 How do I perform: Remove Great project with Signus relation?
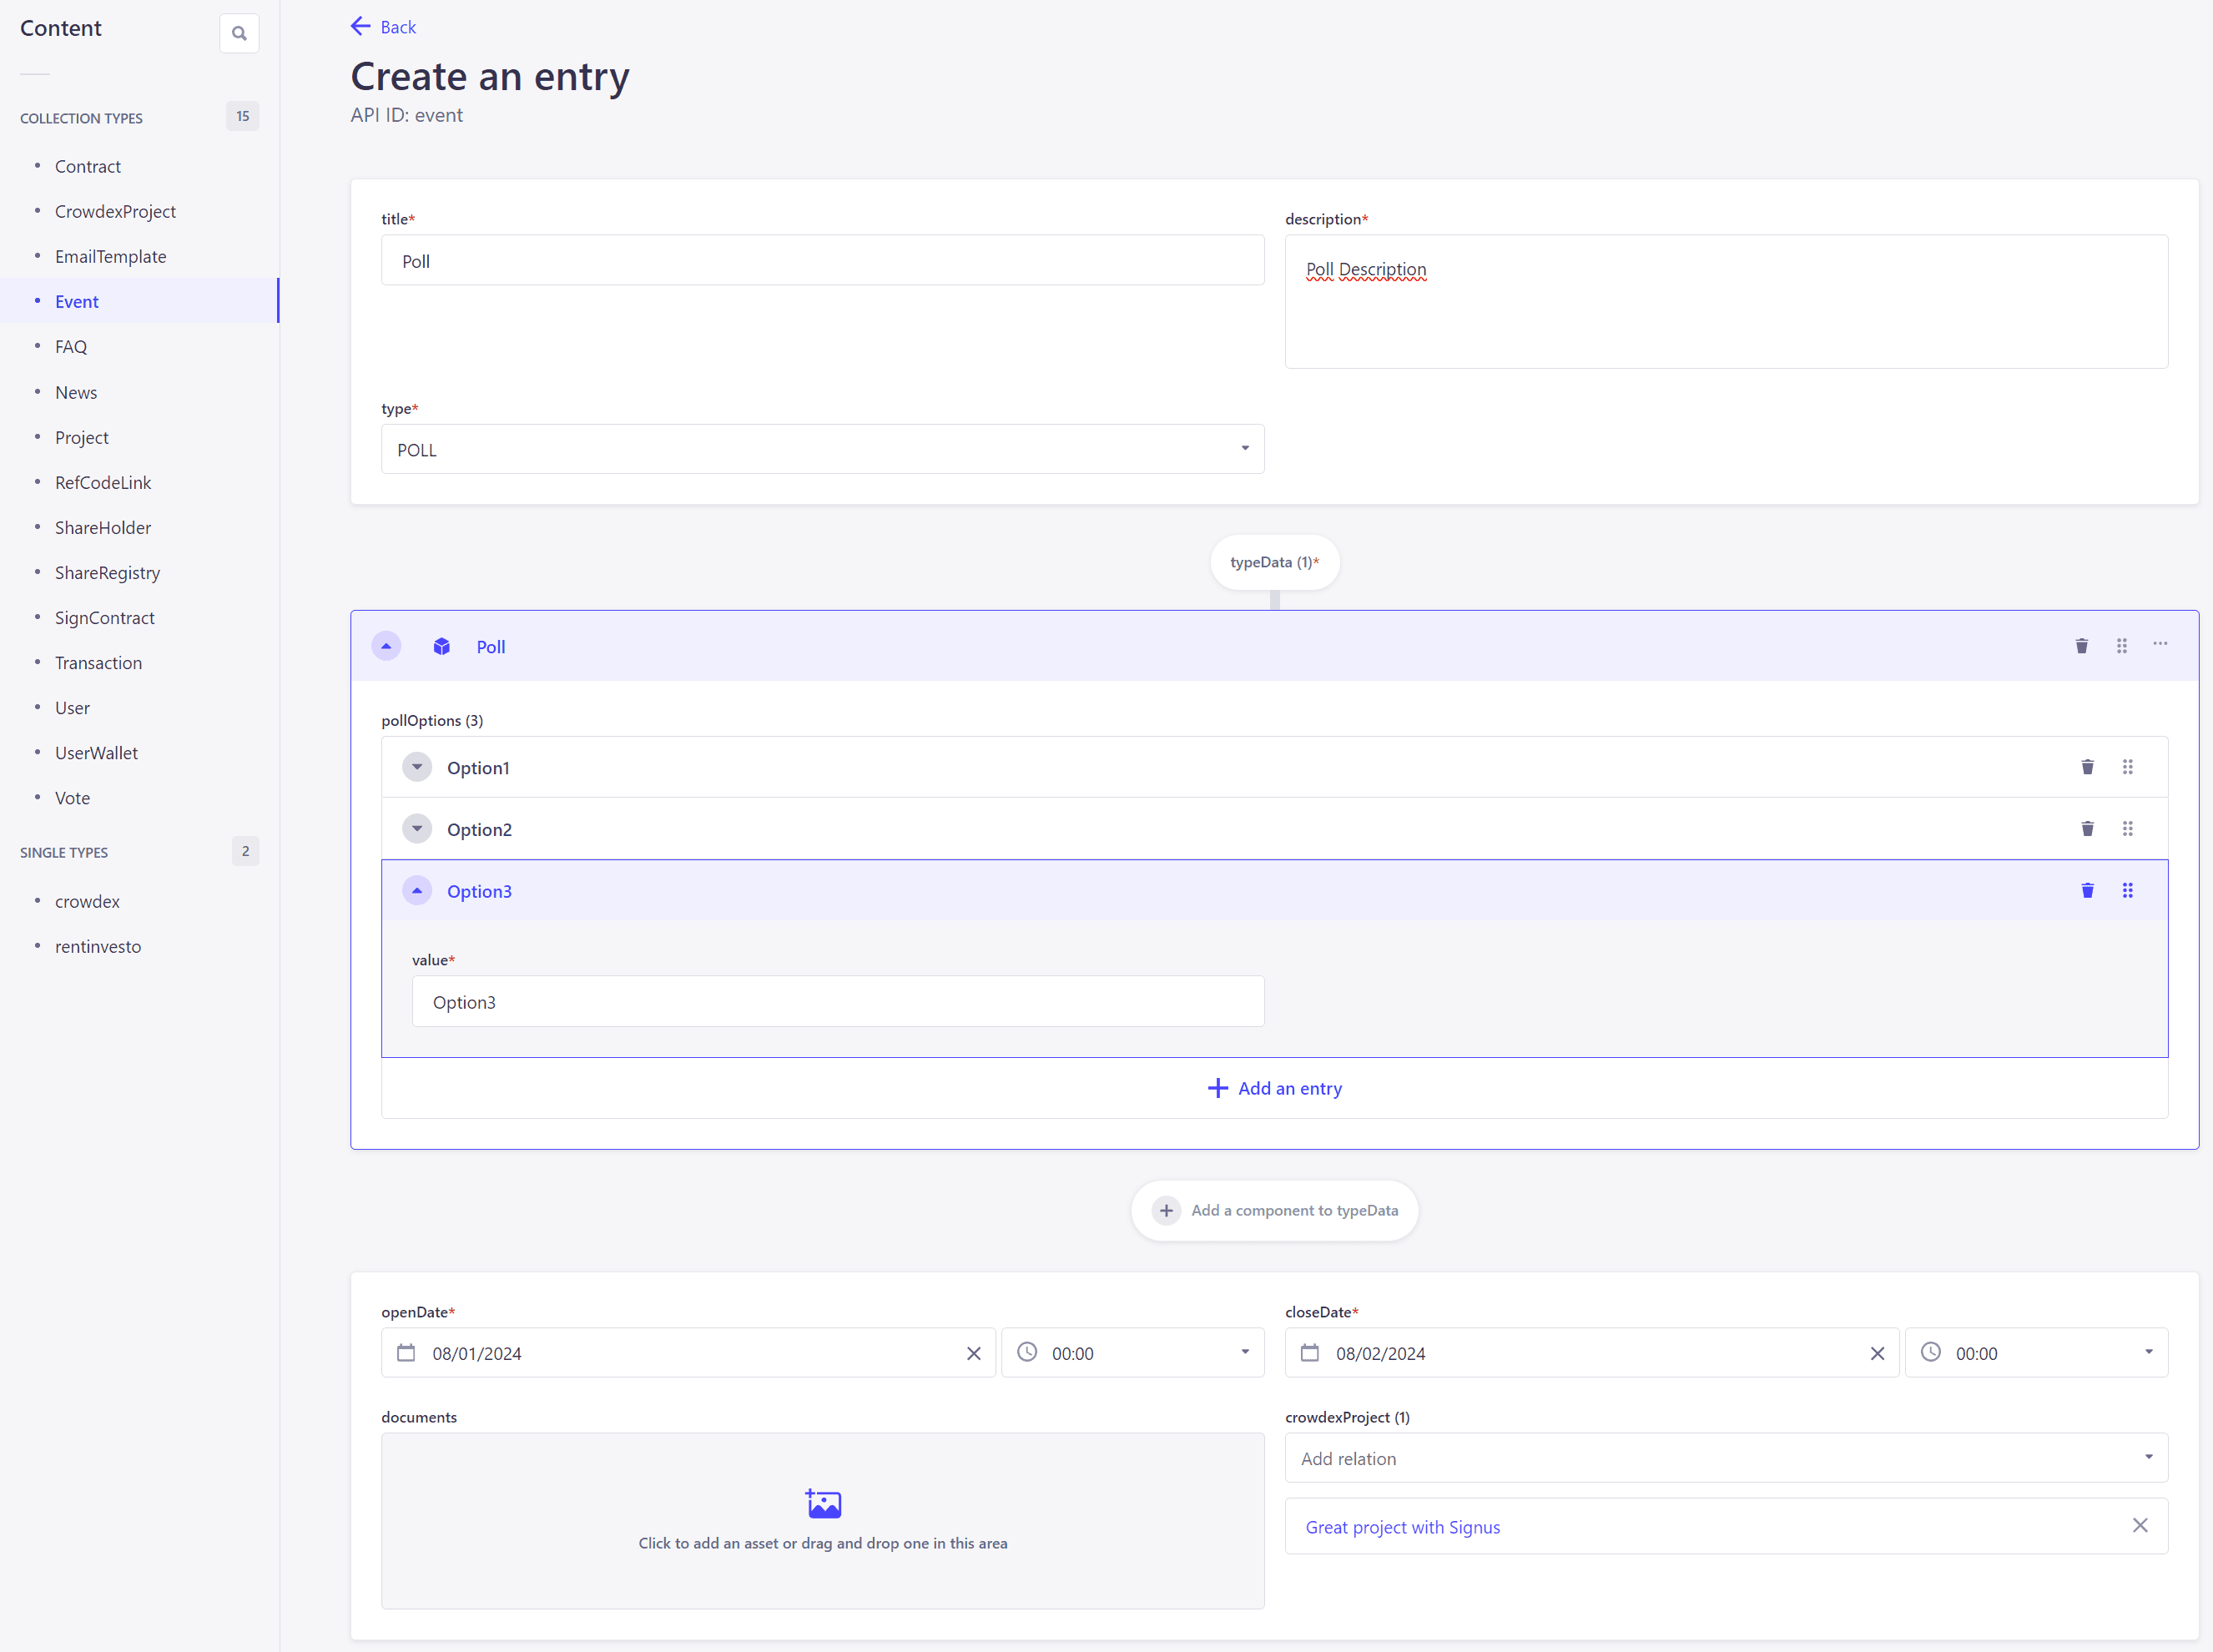click(x=2139, y=1525)
